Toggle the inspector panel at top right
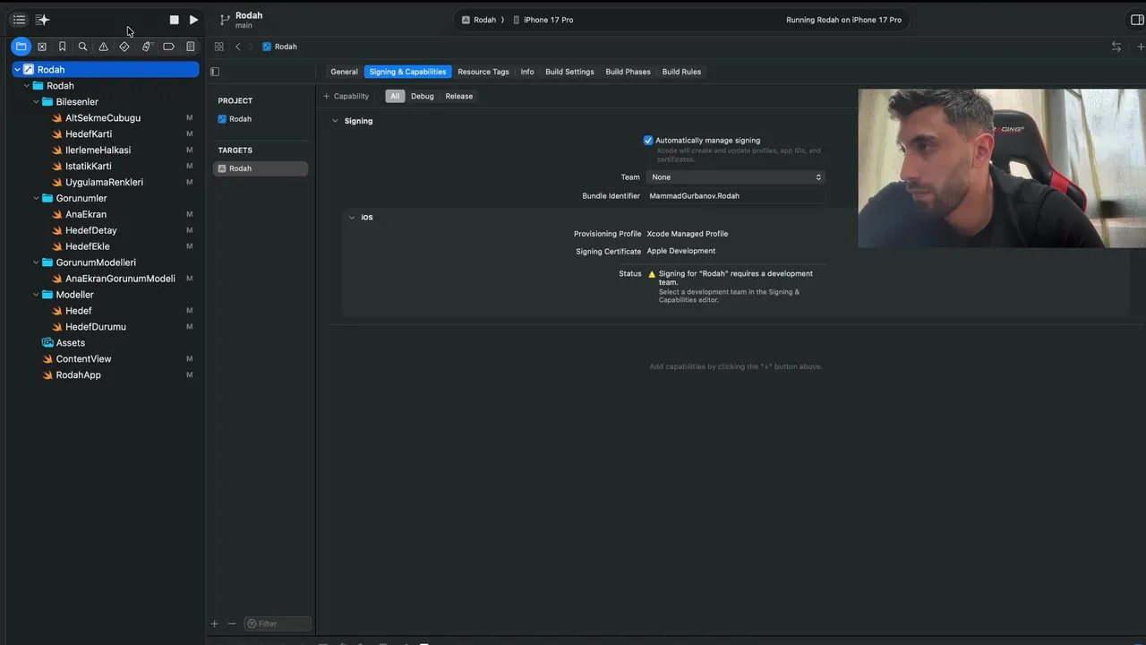This screenshot has height=645, width=1146. [x=1137, y=20]
